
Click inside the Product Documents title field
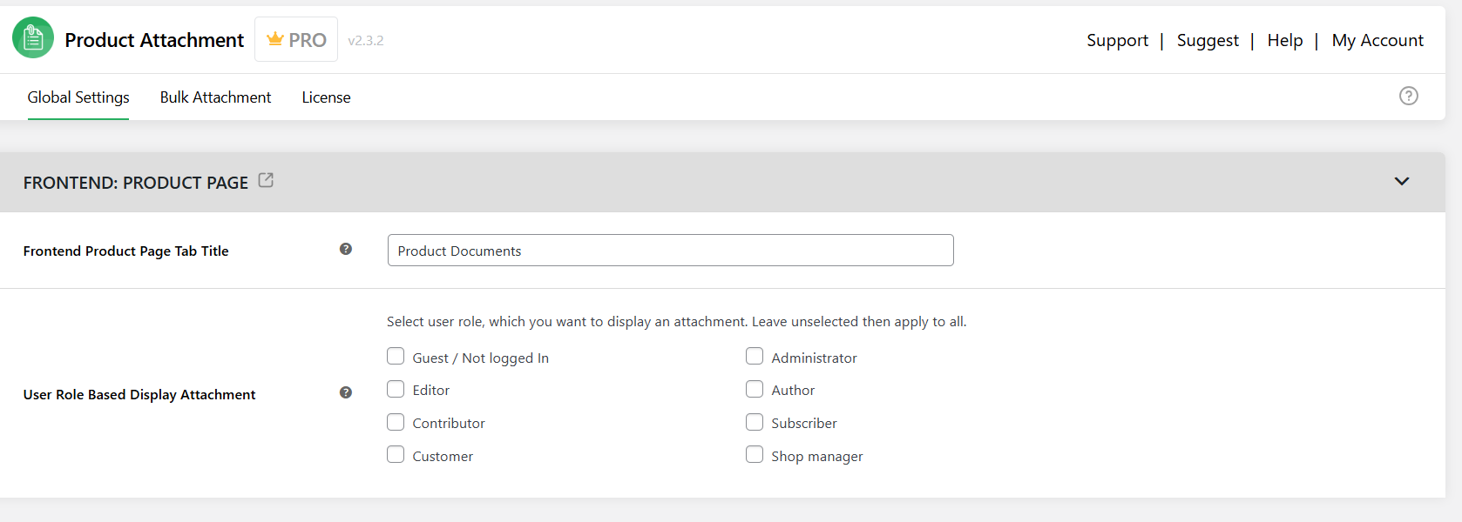pyautogui.click(x=671, y=251)
